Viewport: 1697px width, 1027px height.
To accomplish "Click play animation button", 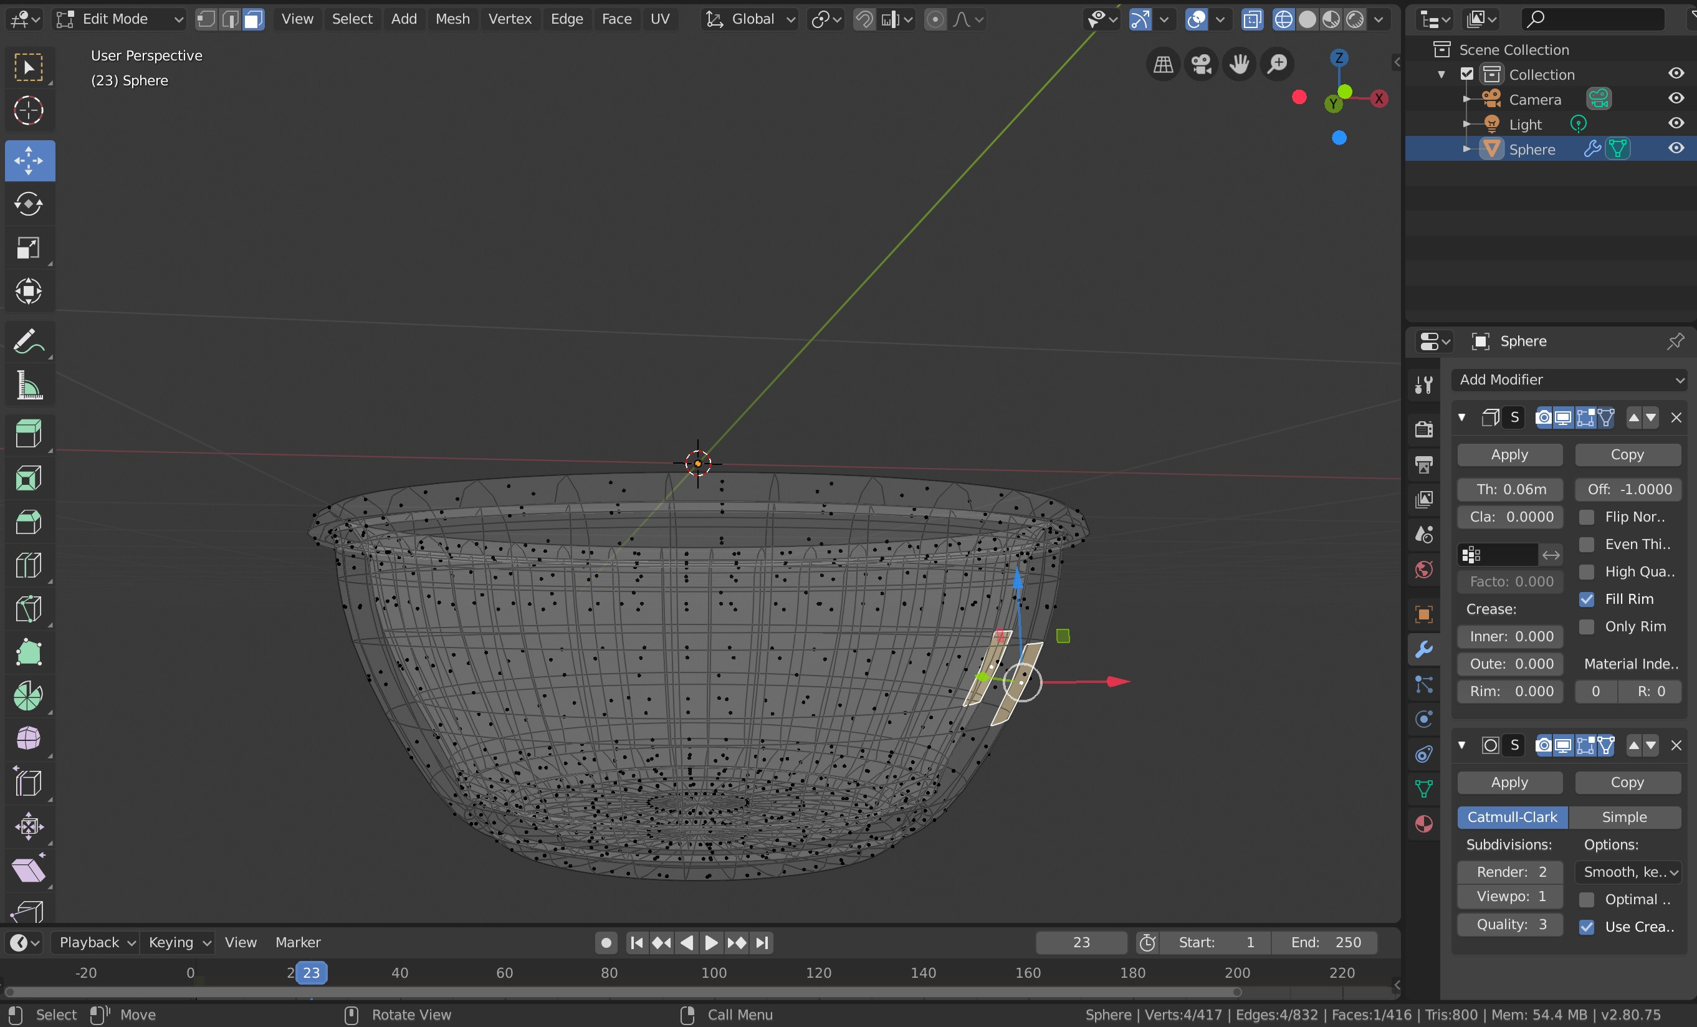I will click(710, 942).
